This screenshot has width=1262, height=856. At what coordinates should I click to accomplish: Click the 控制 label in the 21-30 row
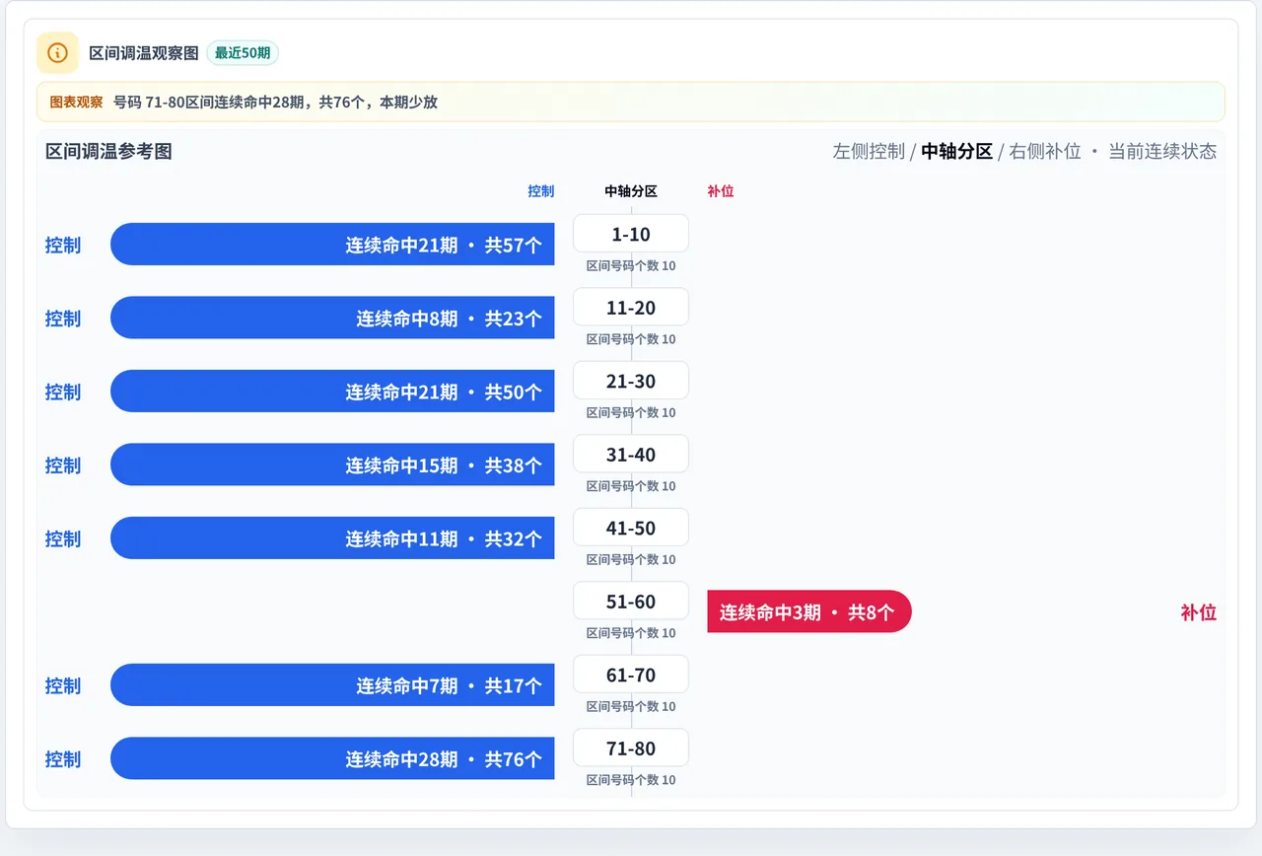(x=63, y=392)
